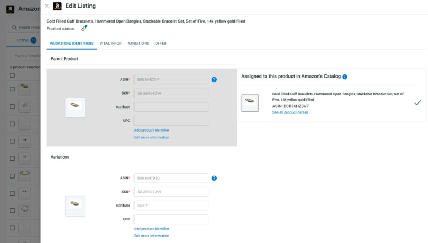Open See all product details link
Viewport: 428px width, 243px height.
pyautogui.click(x=290, y=112)
